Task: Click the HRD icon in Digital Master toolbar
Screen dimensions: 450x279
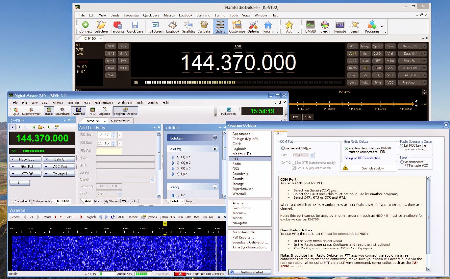Action: pyautogui.click(x=92, y=111)
